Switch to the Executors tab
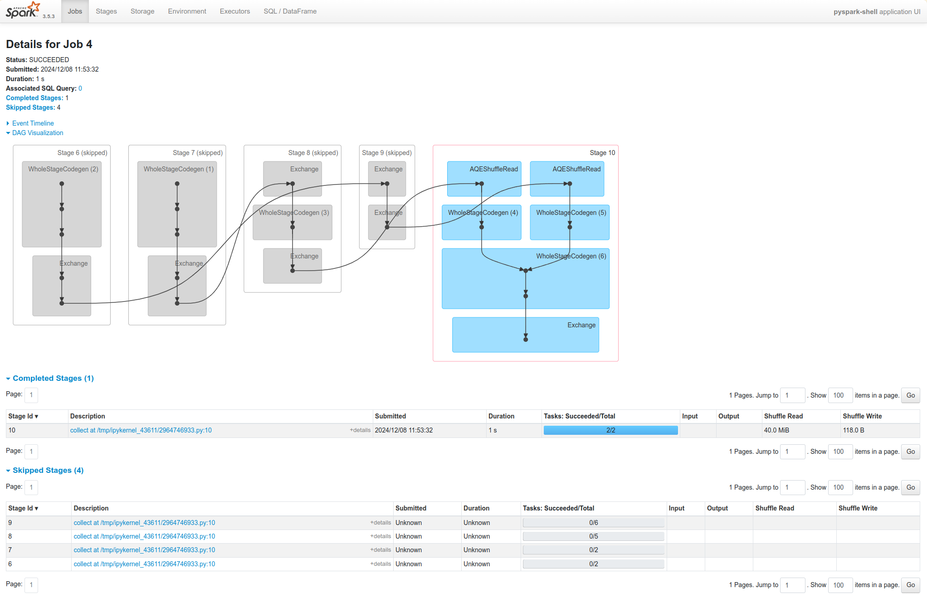This screenshot has width=927, height=598. [234, 11]
